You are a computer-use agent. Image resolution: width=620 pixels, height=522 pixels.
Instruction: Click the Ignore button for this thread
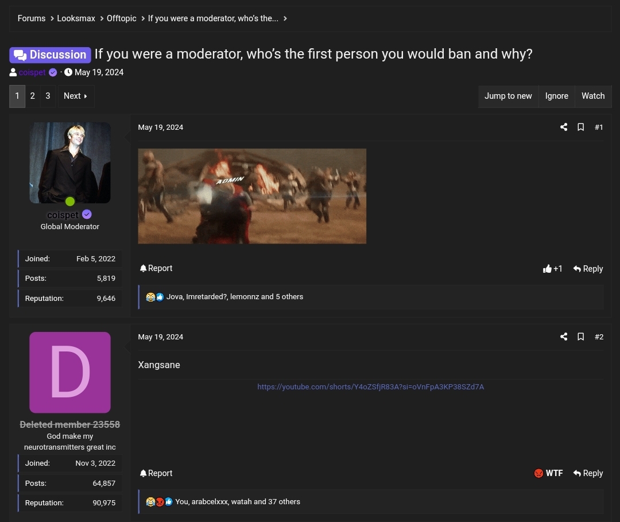tap(556, 96)
